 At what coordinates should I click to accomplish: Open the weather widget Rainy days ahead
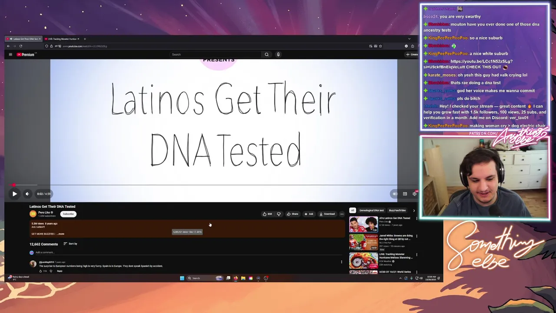(18, 278)
